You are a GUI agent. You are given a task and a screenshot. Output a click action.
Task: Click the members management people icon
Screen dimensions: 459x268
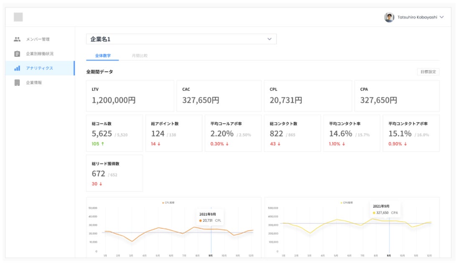pyautogui.click(x=17, y=39)
